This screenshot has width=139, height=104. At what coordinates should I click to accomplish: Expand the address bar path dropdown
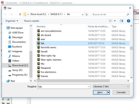pos(83,14)
